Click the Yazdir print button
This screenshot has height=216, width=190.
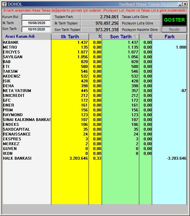(x=174, y=30)
